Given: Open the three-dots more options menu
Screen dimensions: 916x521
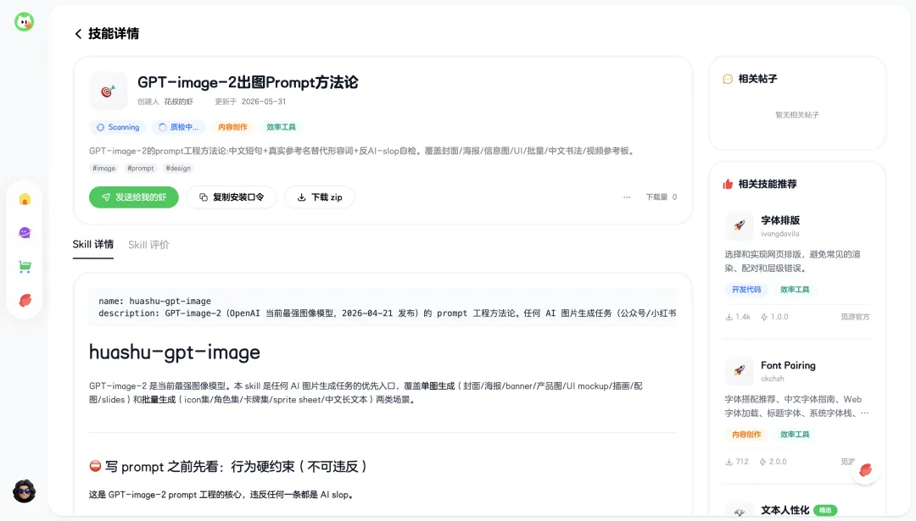Looking at the screenshot, I should [627, 197].
